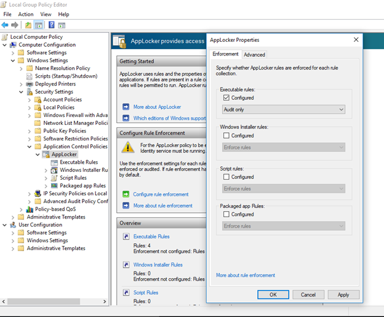Viewport: 384px width, 317px height.
Task: Click the Back arrow toolbar icon
Action: click(5, 25)
